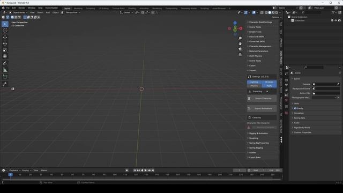
Task: Open the Render menu
Action: click(22, 8)
